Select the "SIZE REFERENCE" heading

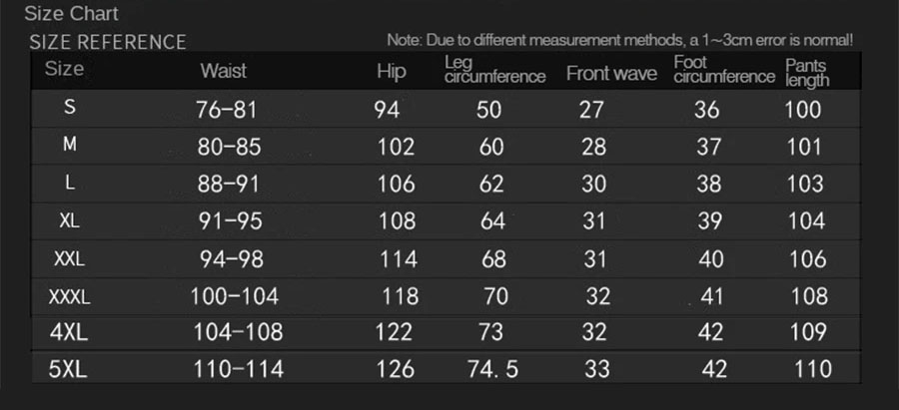108,42
